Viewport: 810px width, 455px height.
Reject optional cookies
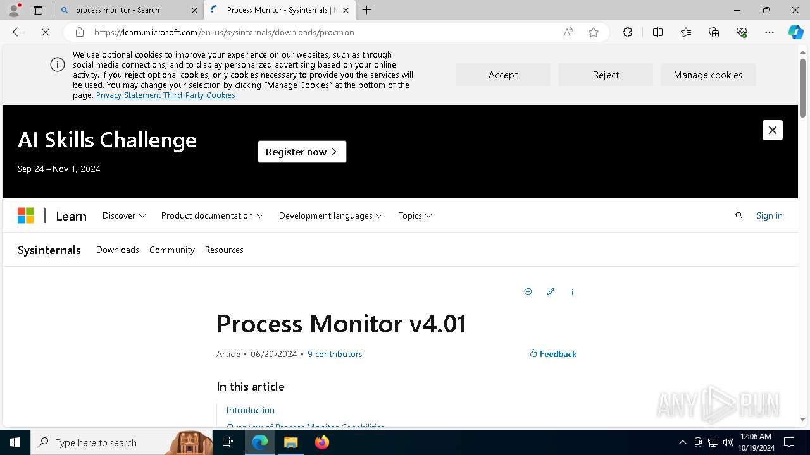click(x=606, y=75)
